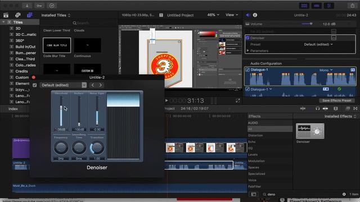Go to next preset in the Denoiser window
The image size is (360, 202).
(101, 85)
